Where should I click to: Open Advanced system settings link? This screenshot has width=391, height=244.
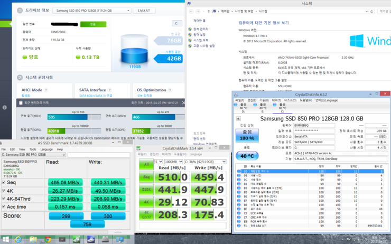click(x=204, y=45)
